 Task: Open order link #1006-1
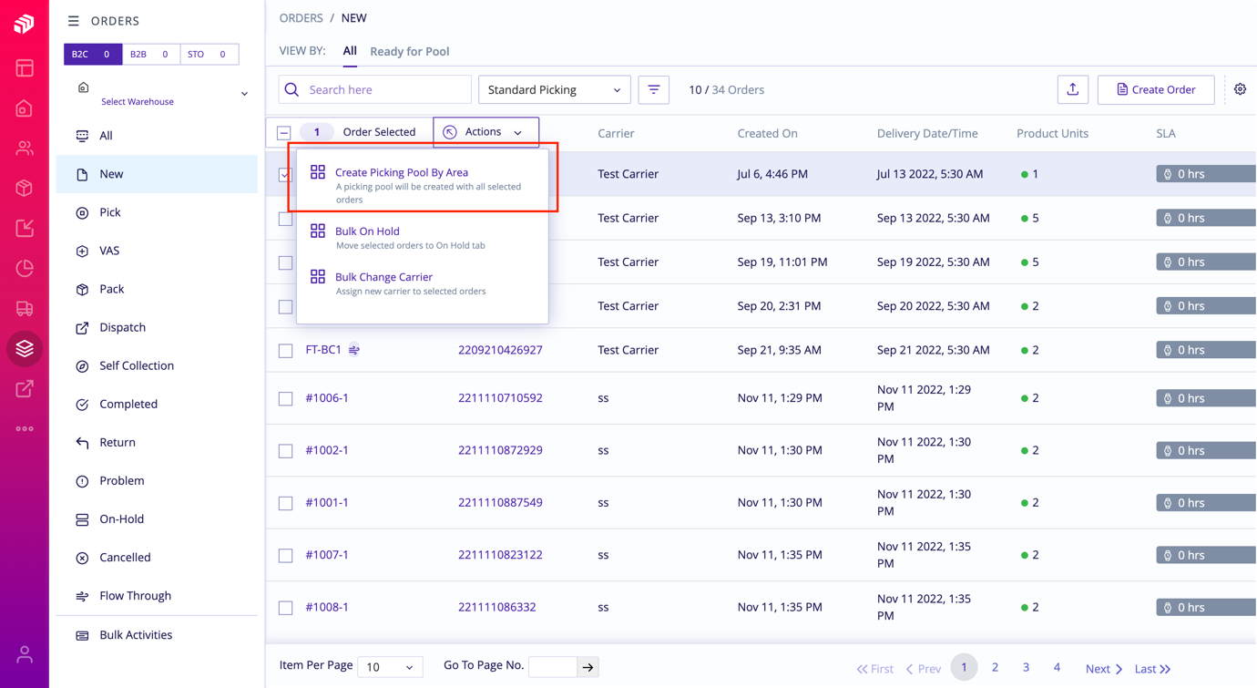point(327,398)
